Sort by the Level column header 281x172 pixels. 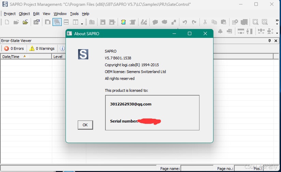point(59,57)
